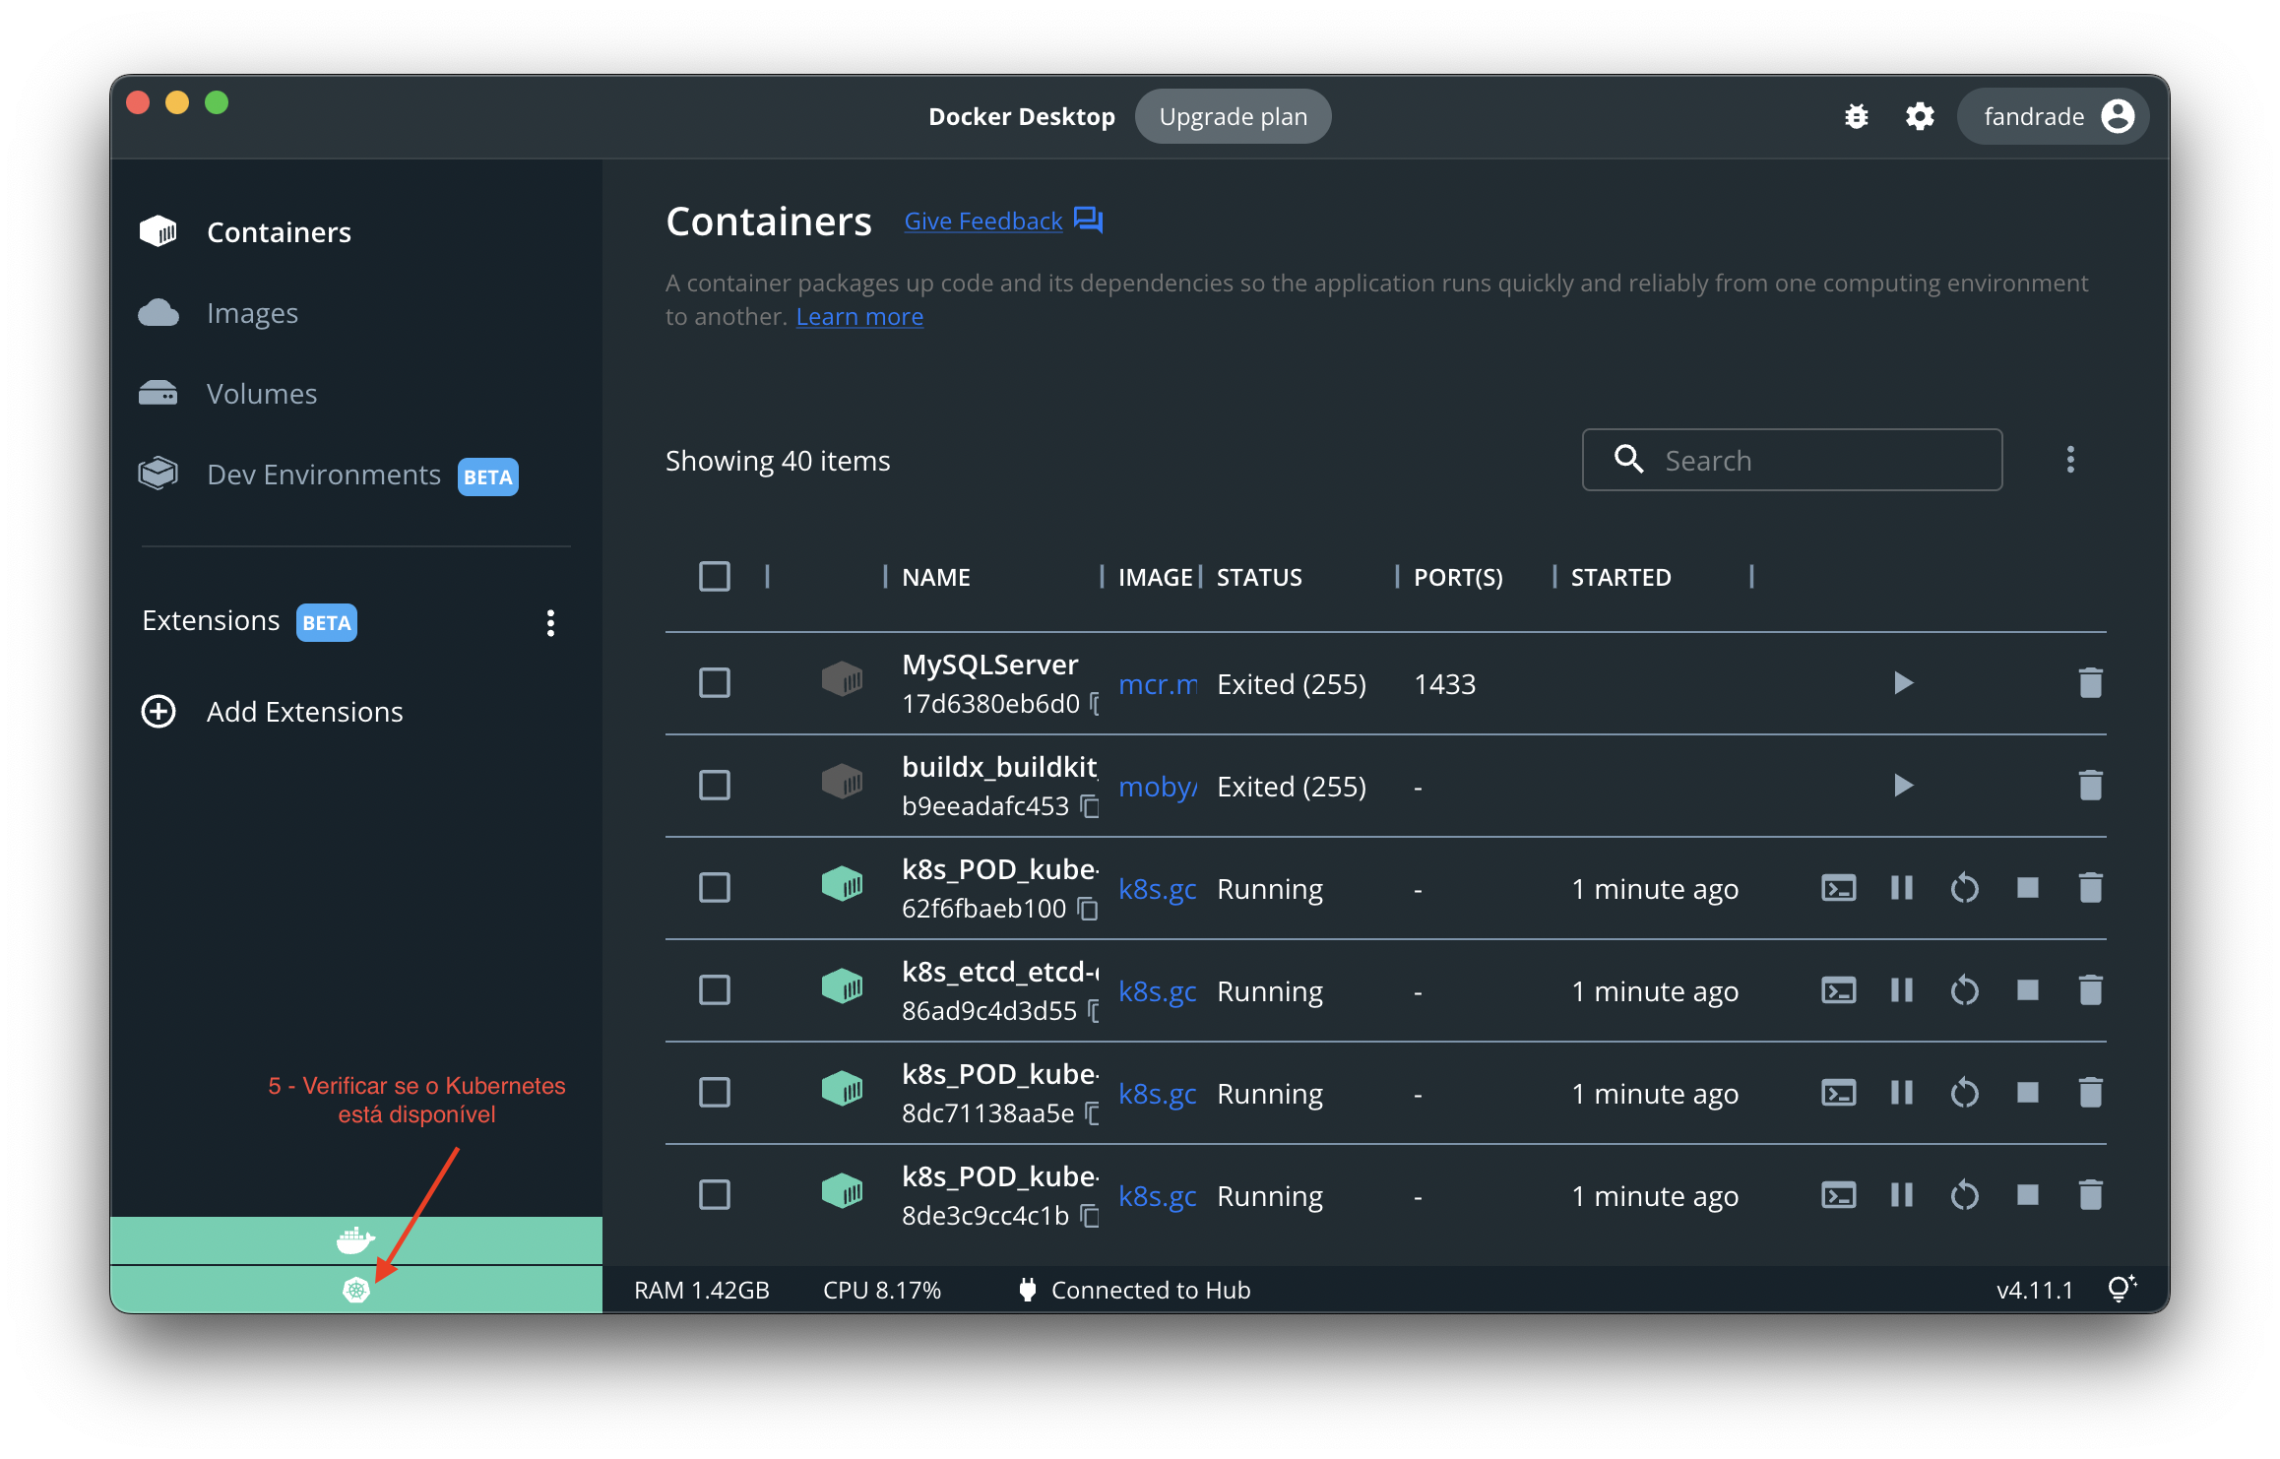This screenshot has width=2280, height=1459.
Task: Sort containers by NAME column
Action: coord(936,577)
